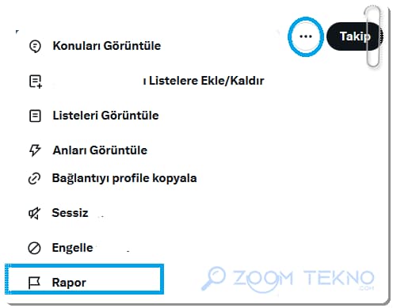The image size is (393, 308).
Task: Follow the account with Takip button
Action: click(354, 36)
